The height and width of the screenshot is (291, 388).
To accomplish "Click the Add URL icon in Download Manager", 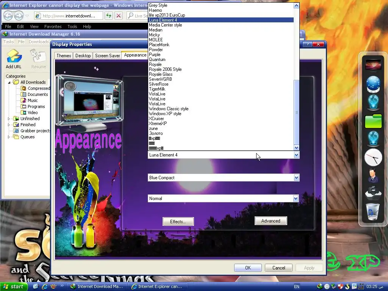I will click(14, 56).
